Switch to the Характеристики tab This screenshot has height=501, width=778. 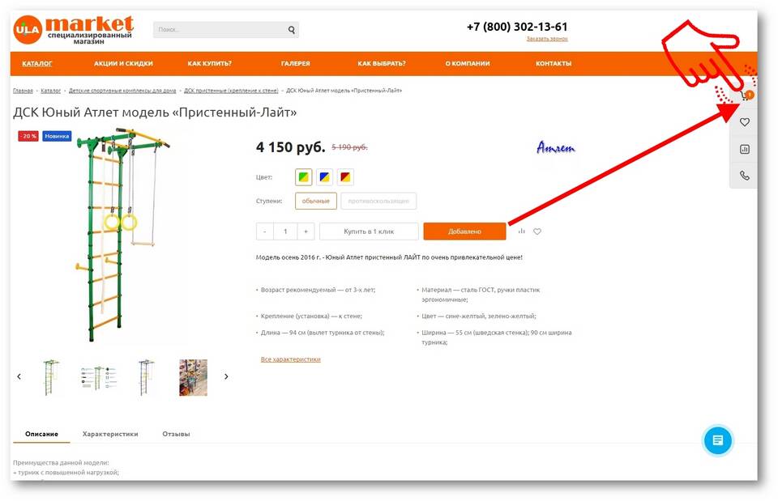pos(110,434)
